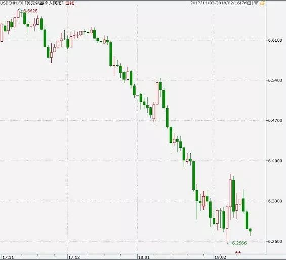Click the 6.6628 high price label
The height and width of the screenshot is (260, 286).
tap(30, 11)
